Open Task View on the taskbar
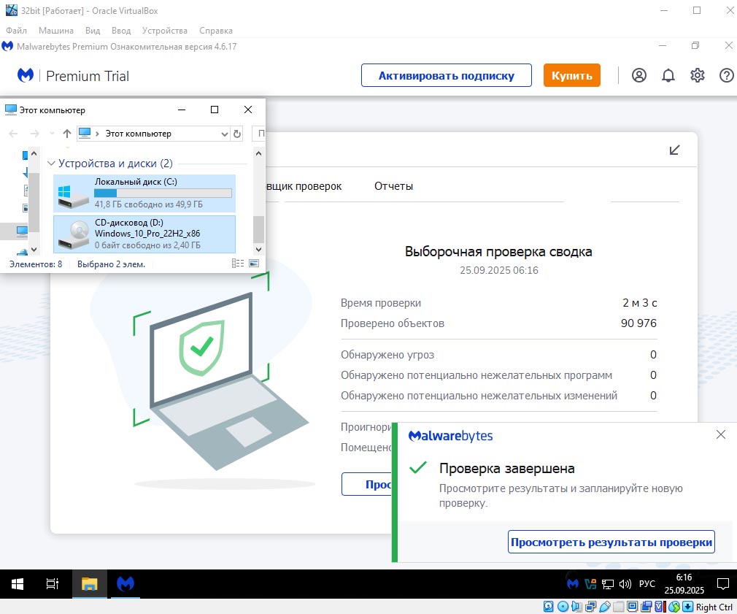The width and height of the screenshot is (737, 614). point(52,584)
